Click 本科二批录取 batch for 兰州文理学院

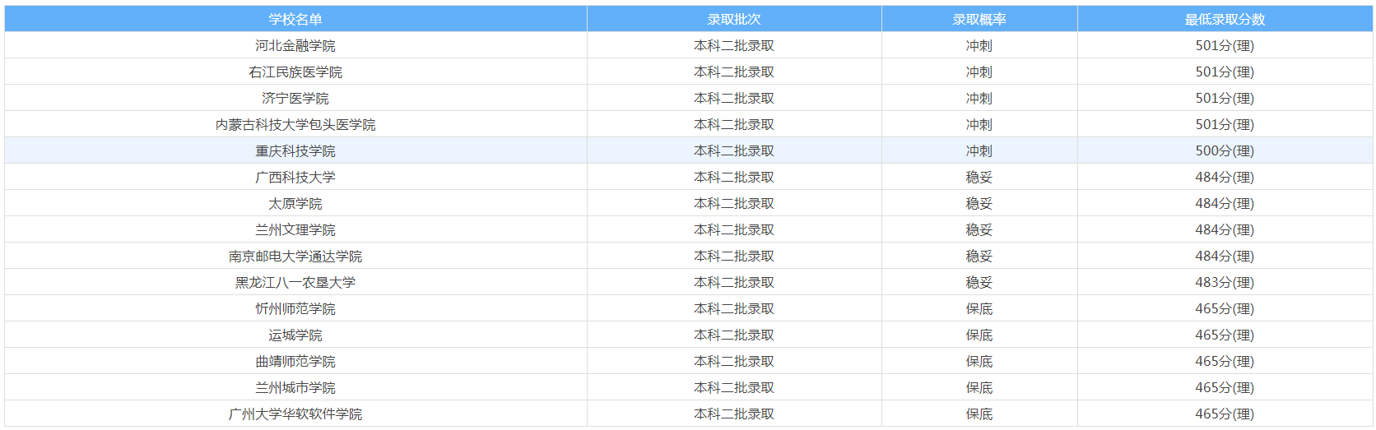coord(734,229)
